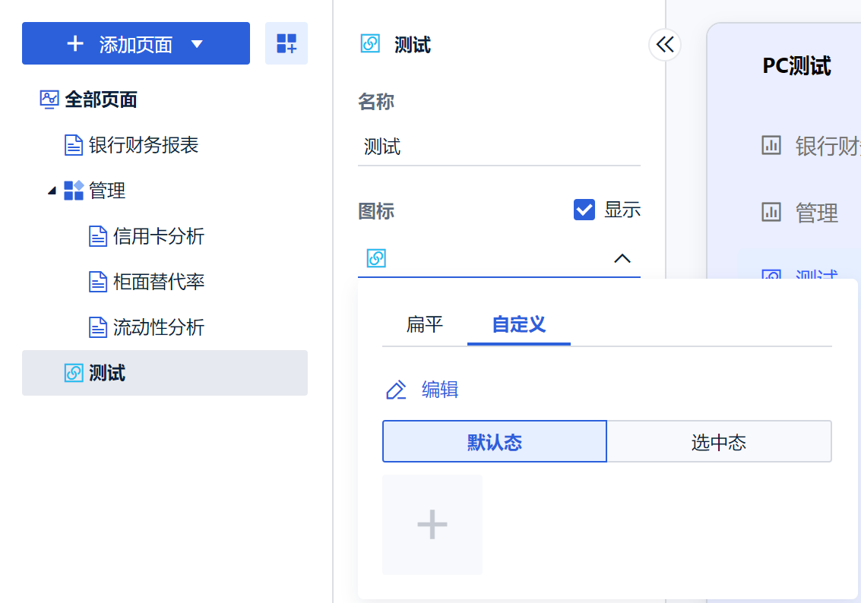This screenshot has width=861, height=603.
Task: Click the pencil edit icon beside 编辑
Action: coord(396,390)
